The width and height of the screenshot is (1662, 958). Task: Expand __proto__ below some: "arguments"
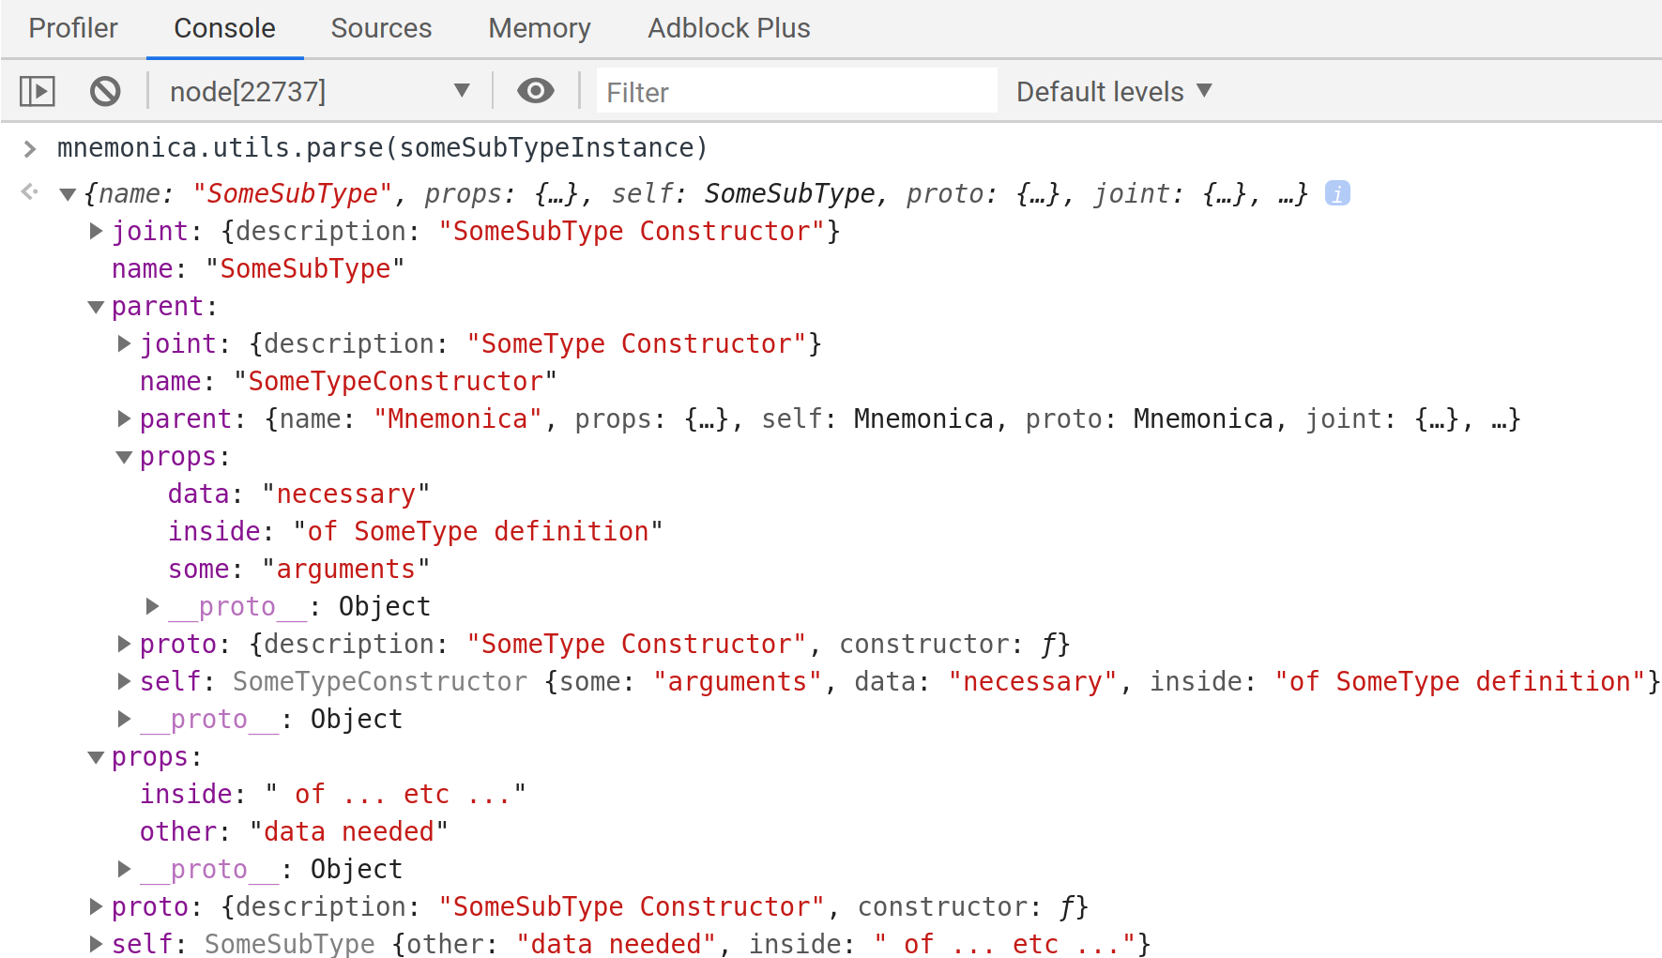tap(152, 606)
